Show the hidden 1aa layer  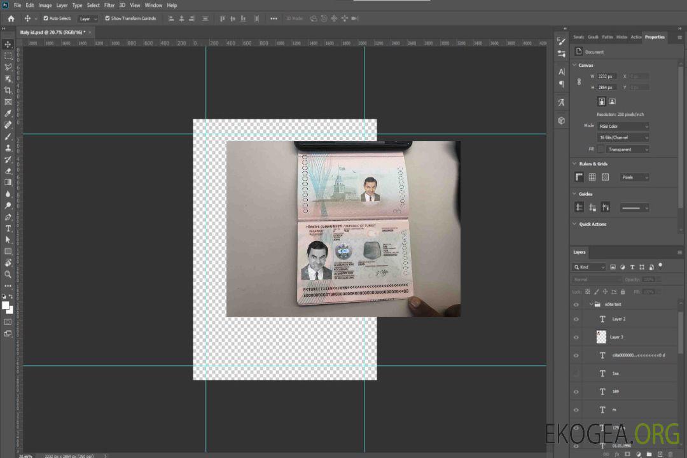[576, 374]
